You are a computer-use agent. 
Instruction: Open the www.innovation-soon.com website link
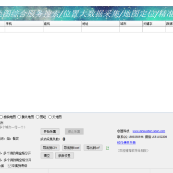149,131
